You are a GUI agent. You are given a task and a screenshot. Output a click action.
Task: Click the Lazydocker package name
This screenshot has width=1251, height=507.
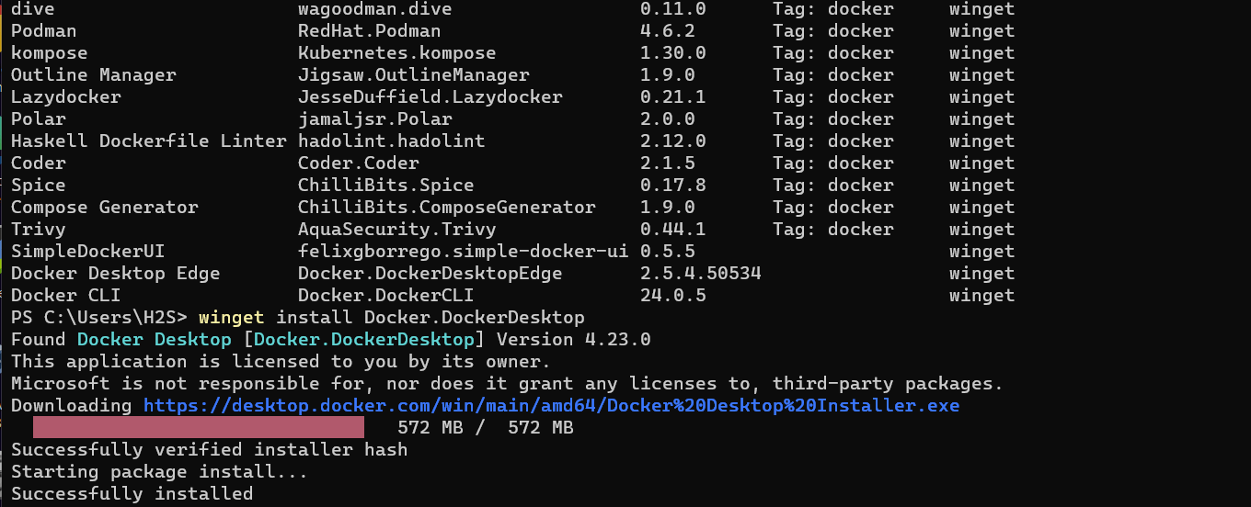tap(65, 97)
